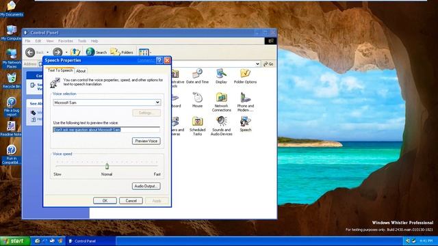Open the Sounds and Audio Devices icon
438x246 pixels.
pyautogui.click(x=222, y=126)
